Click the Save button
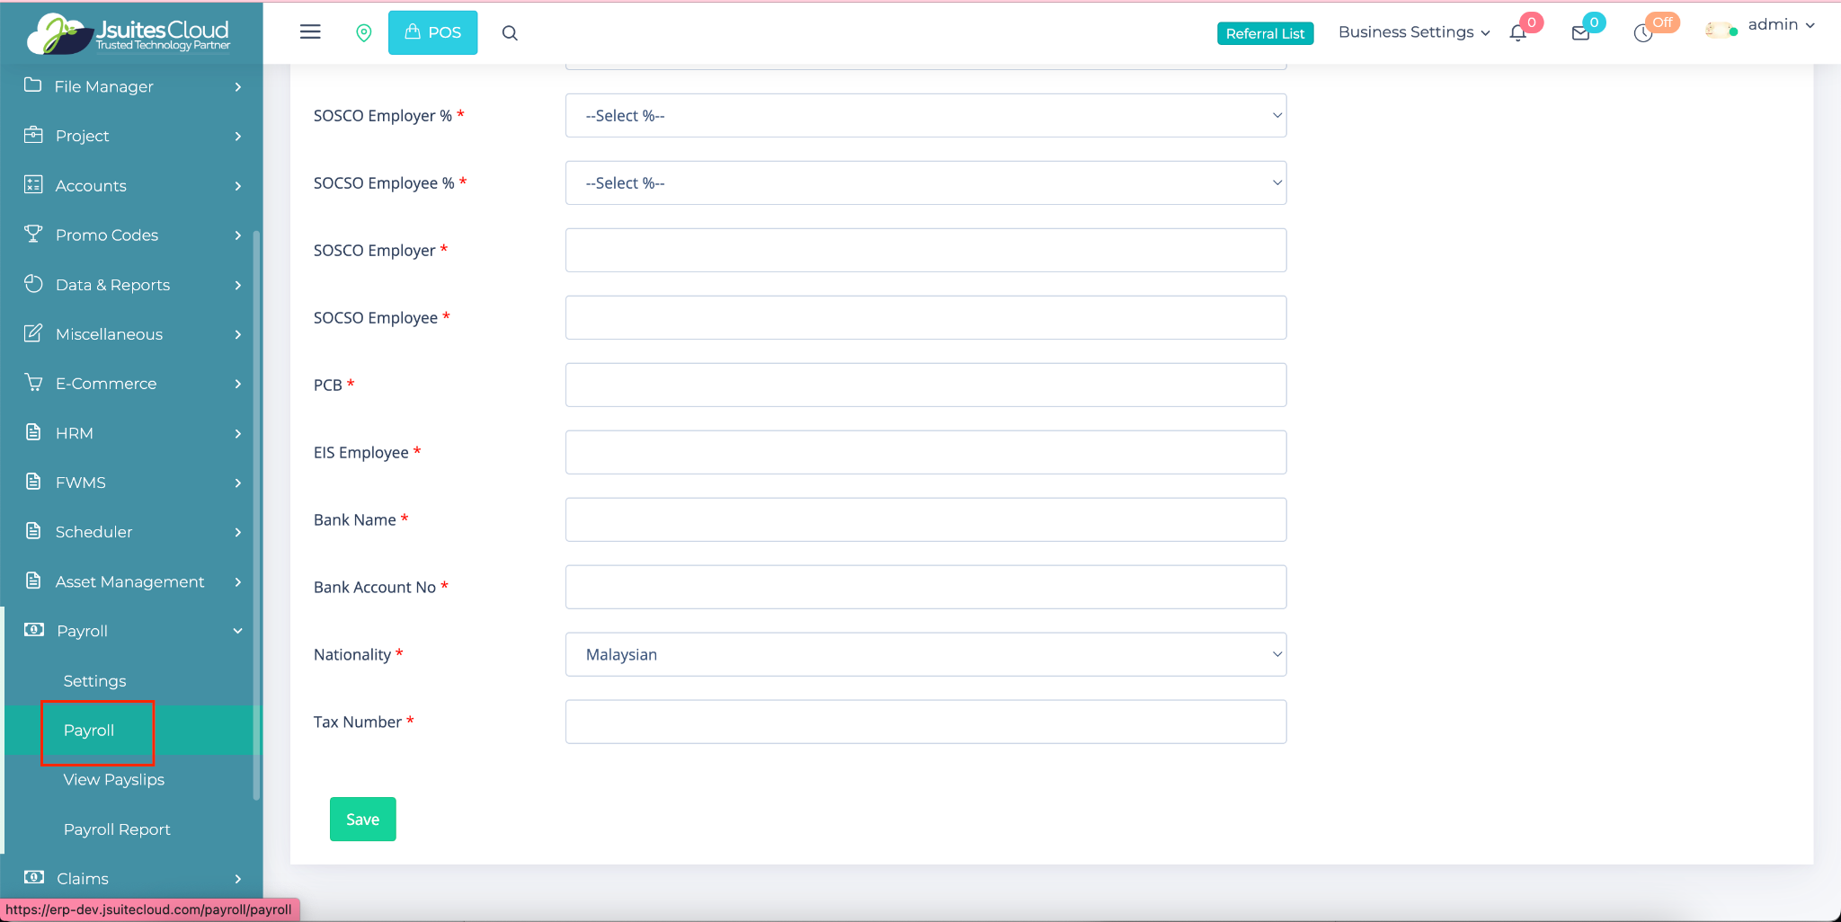The image size is (1841, 922). (362, 820)
